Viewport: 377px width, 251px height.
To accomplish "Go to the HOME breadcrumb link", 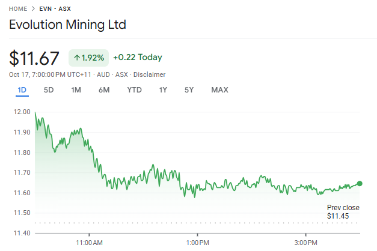I will (x=18, y=9).
